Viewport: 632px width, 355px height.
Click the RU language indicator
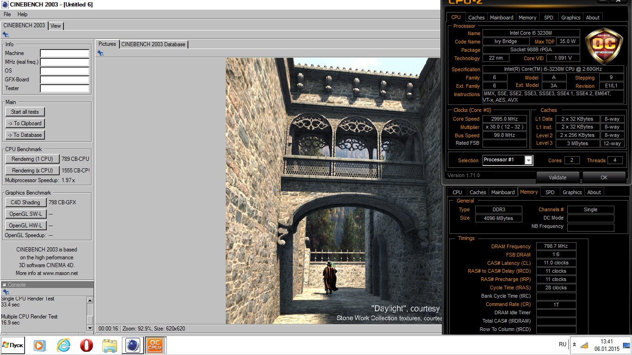(563, 344)
